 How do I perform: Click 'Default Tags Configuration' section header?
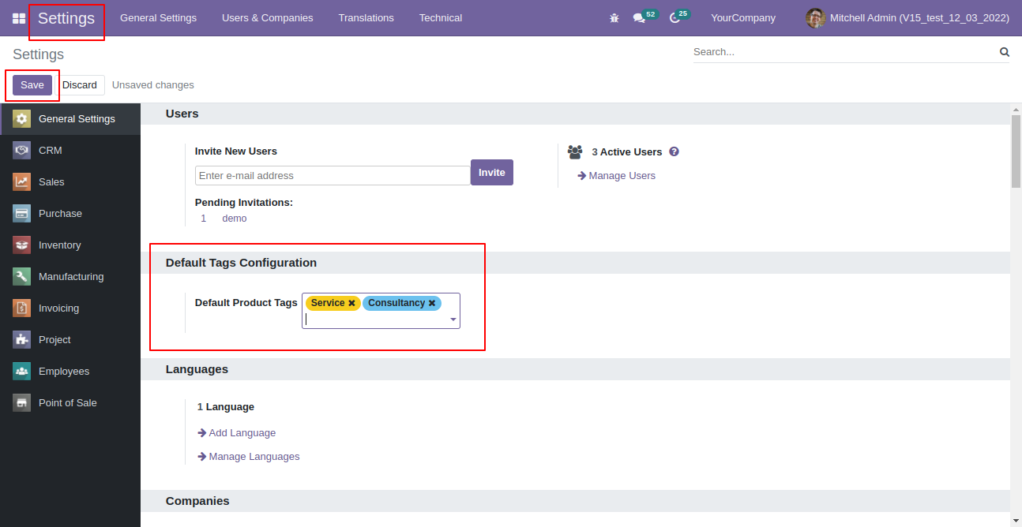[241, 263]
